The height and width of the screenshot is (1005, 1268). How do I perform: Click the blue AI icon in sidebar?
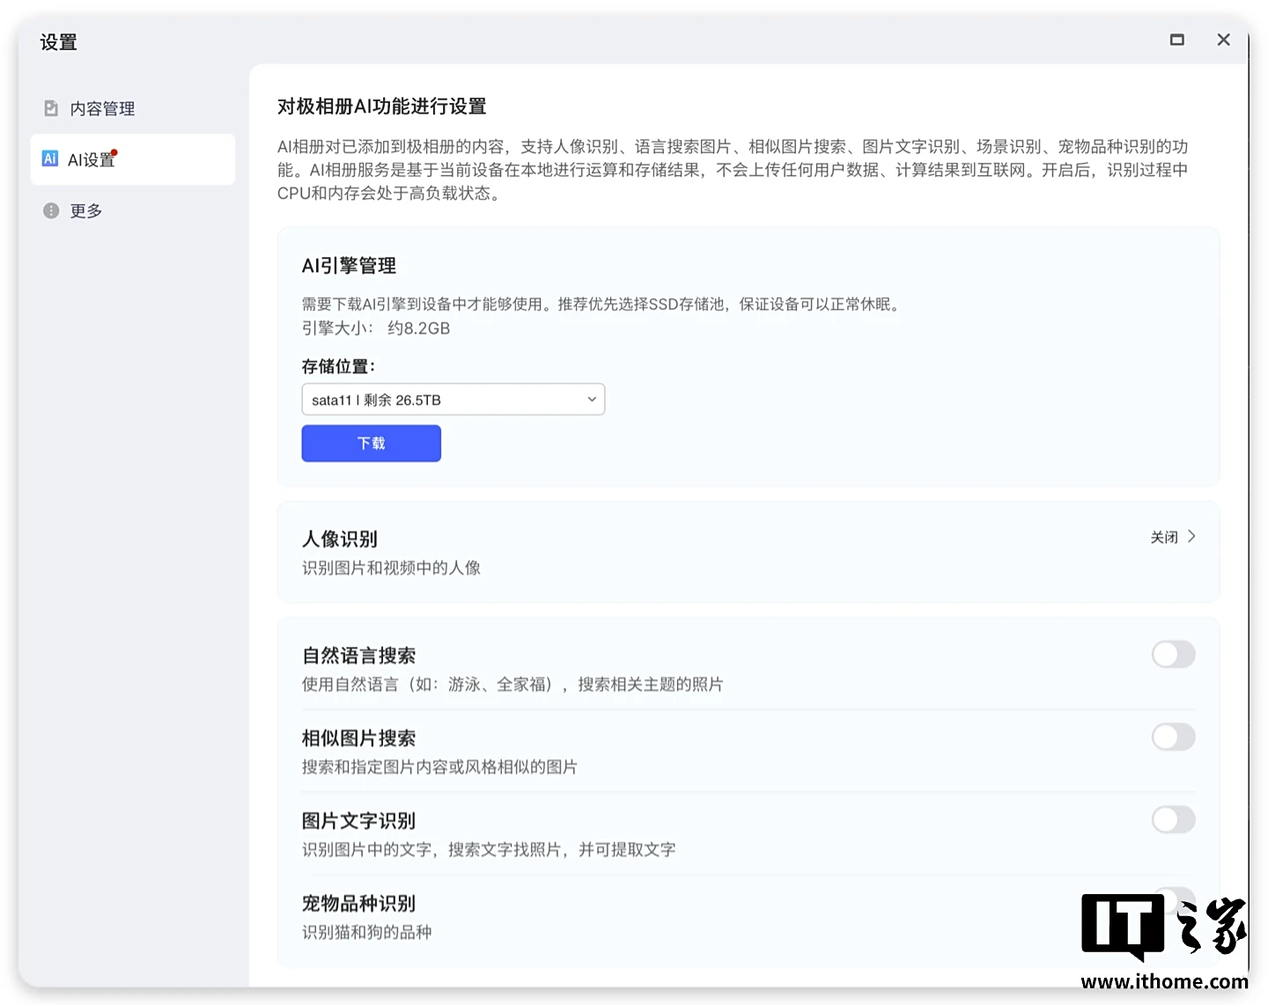point(50,158)
